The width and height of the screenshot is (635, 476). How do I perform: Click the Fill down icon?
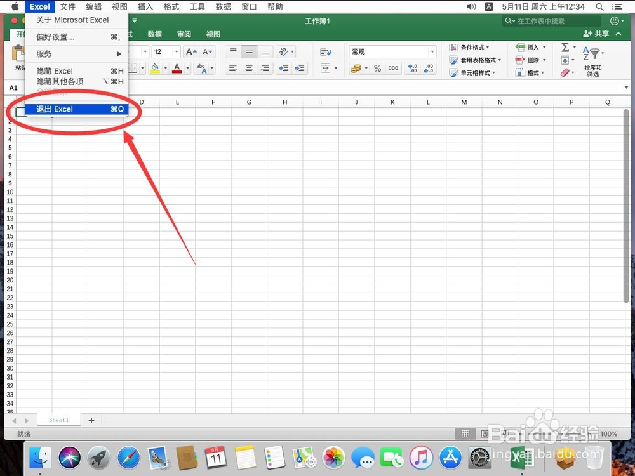tap(565, 60)
